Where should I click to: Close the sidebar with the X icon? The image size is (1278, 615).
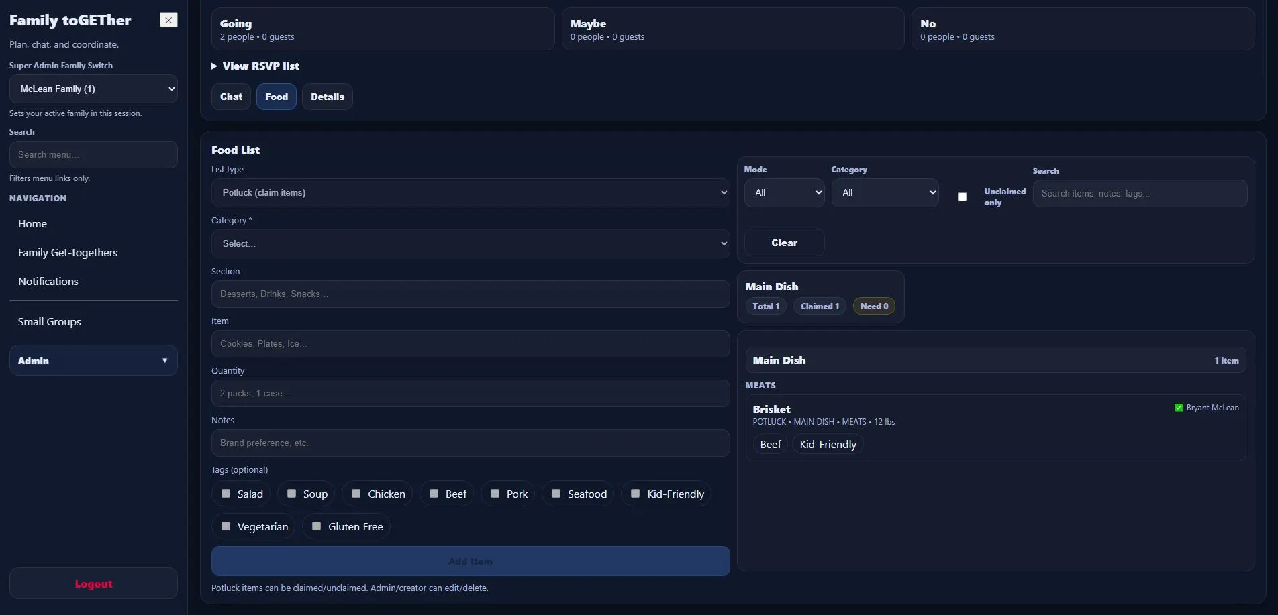[168, 20]
